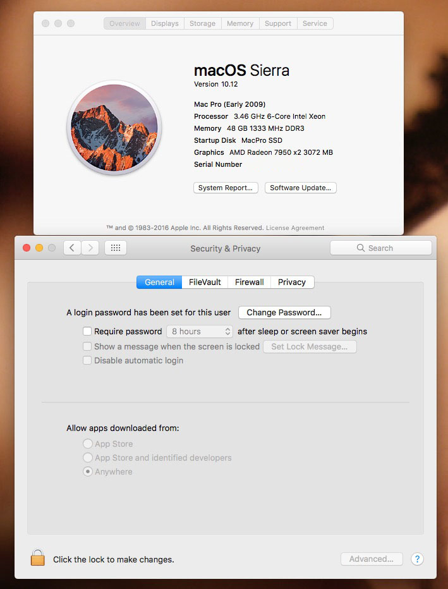The image size is (448, 589).
Task: Click the lock icon to make changes
Action: (37, 557)
